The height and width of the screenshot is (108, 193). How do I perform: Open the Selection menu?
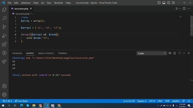point(26,3)
